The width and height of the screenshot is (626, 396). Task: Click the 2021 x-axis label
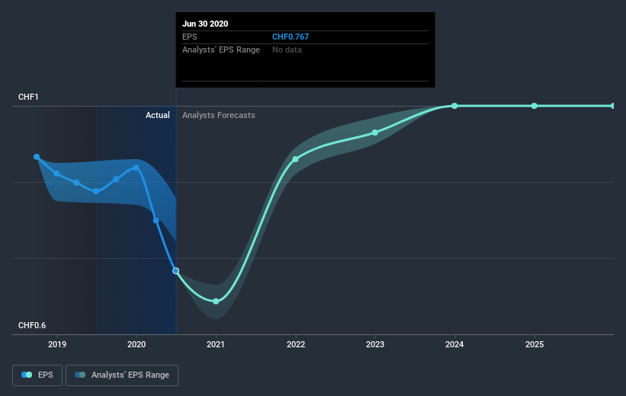tap(216, 344)
